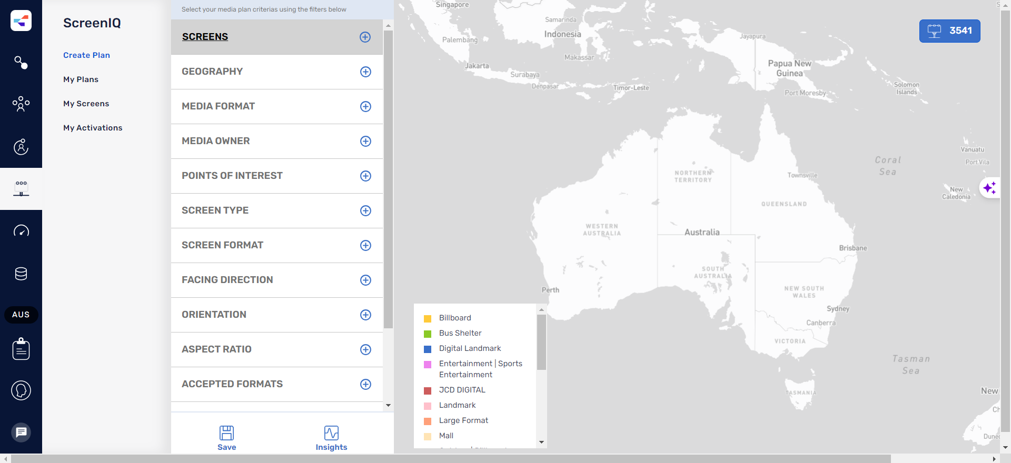Viewport: 1011px width, 463px height.
Task: Click the Insights chart icon
Action: (x=332, y=432)
